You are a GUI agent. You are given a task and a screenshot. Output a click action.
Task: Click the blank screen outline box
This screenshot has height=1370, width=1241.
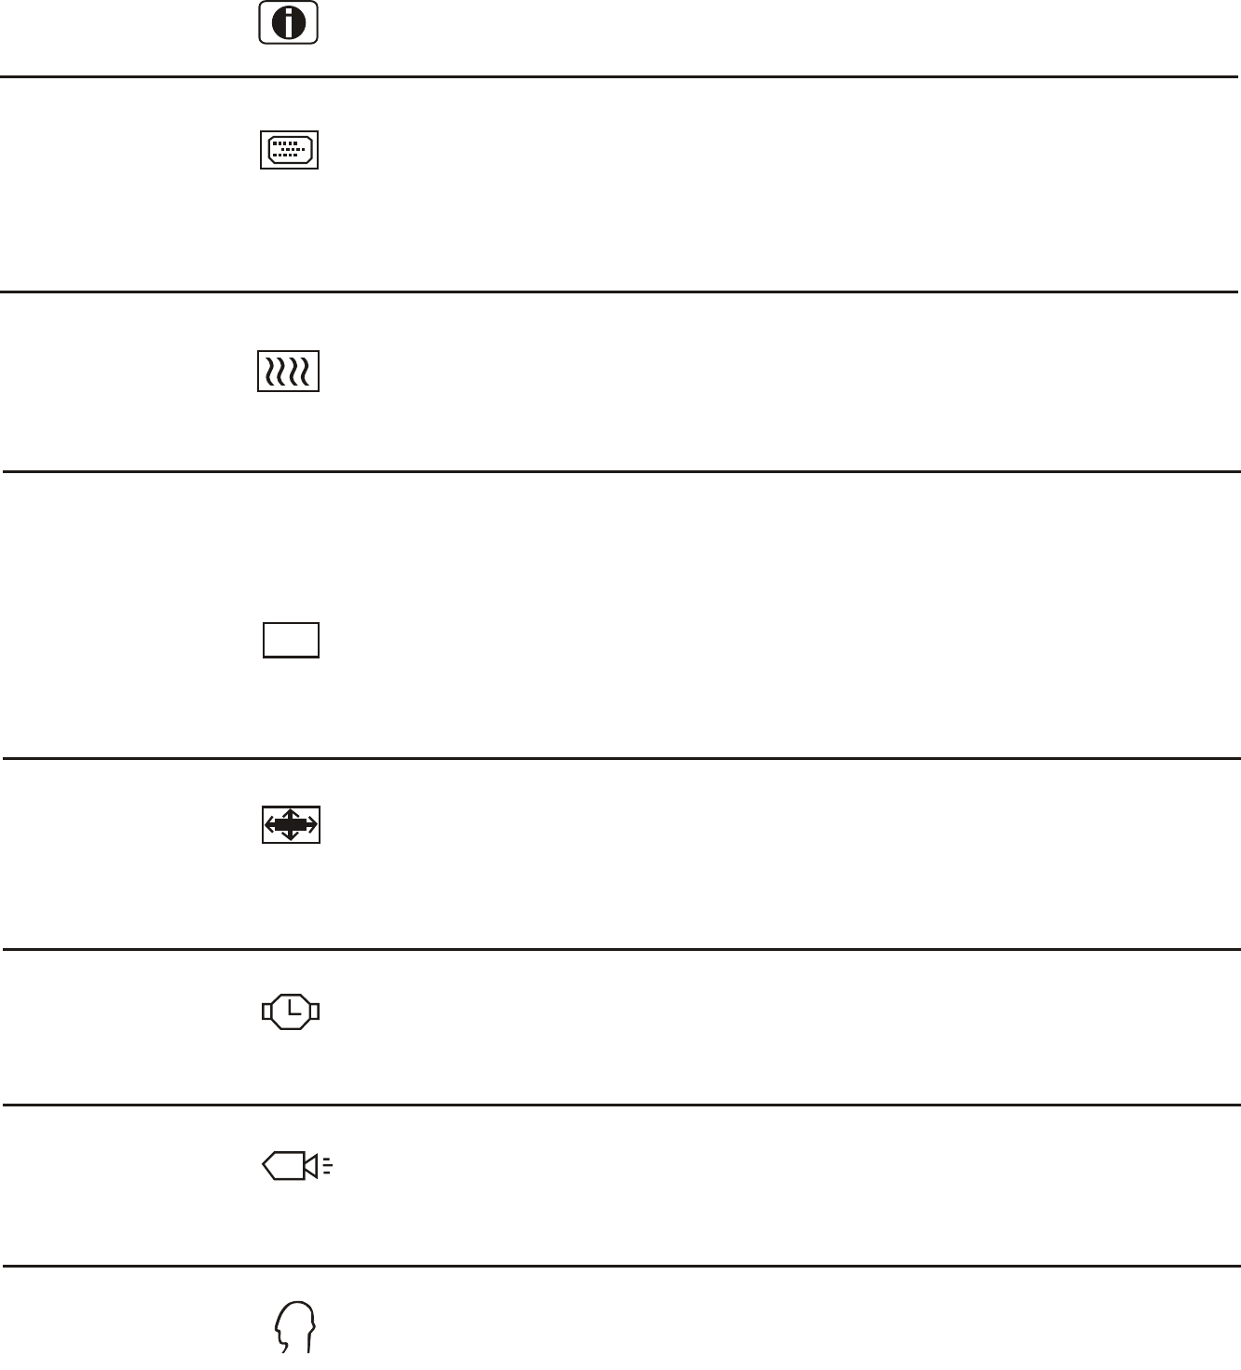pos(291,641)
